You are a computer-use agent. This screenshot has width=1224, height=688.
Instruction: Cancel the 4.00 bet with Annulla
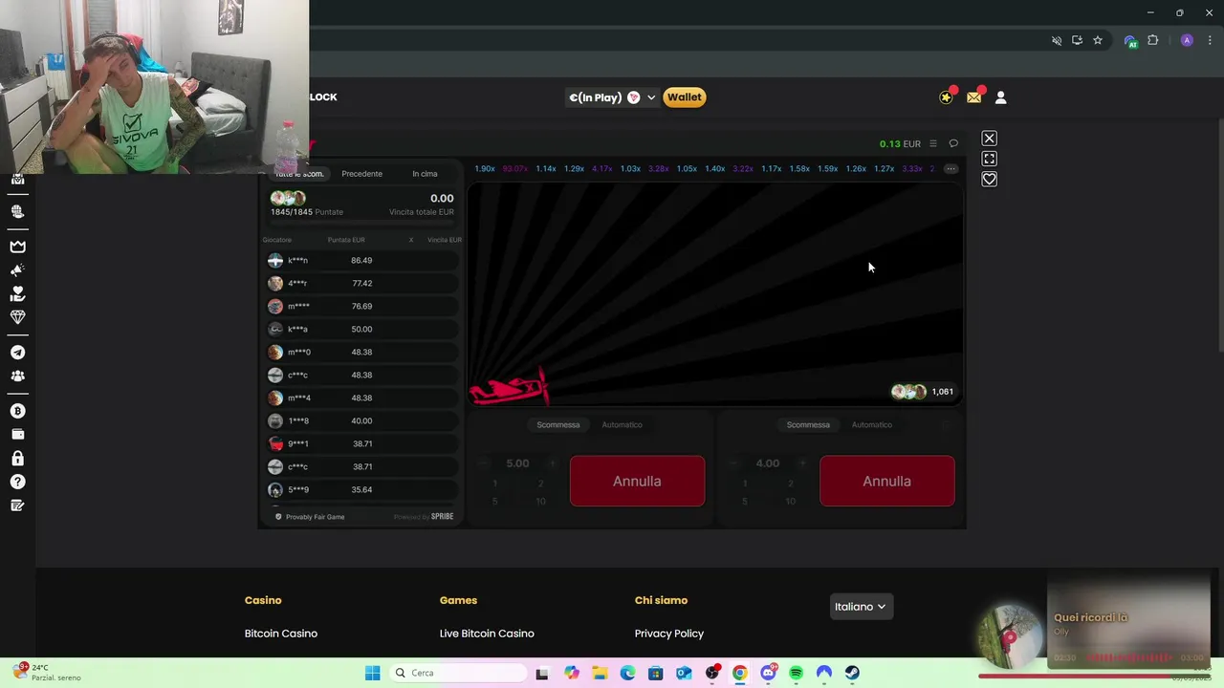click(x=886, y=481)
